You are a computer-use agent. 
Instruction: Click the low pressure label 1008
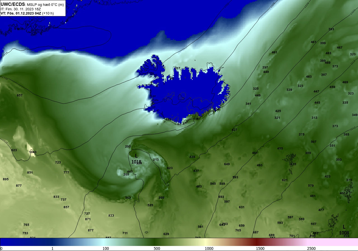(x=344, y=233)
